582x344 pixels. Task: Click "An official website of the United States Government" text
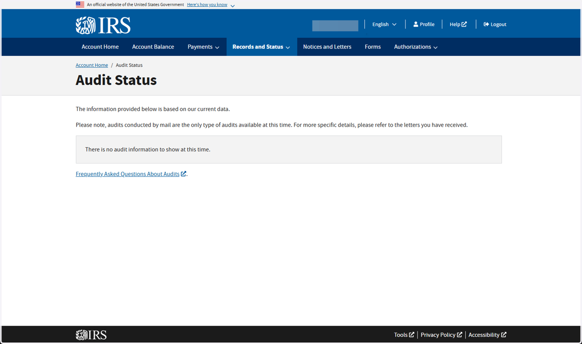pyautogui.click(x=135, y=5)
